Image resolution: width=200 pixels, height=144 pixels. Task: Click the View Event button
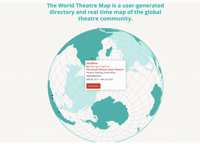(x=93, y=86)
